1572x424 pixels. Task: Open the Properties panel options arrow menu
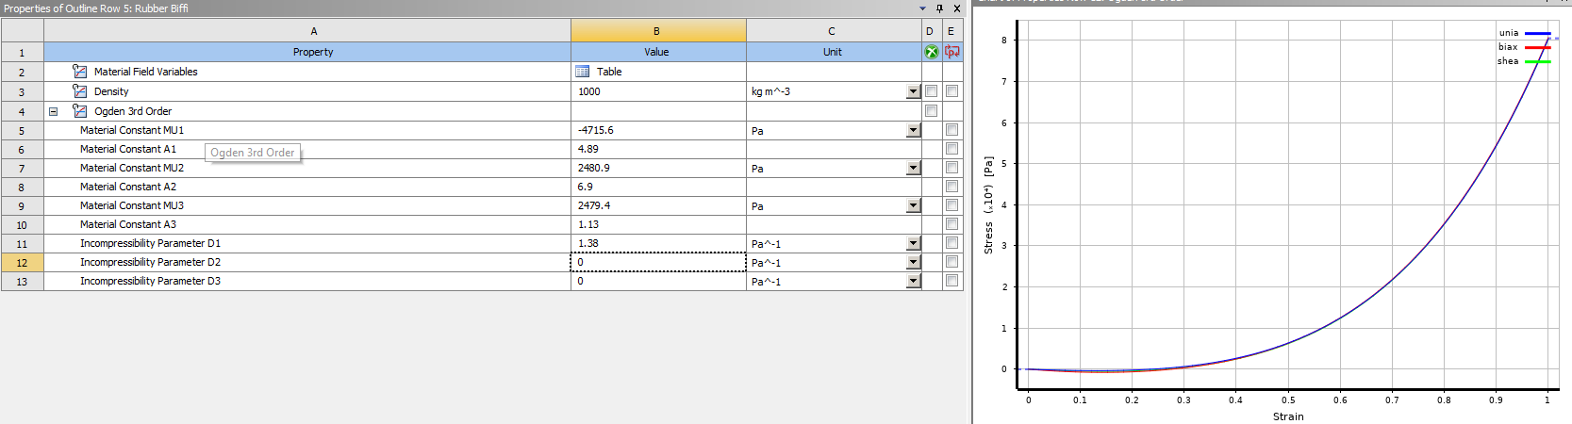923,8
